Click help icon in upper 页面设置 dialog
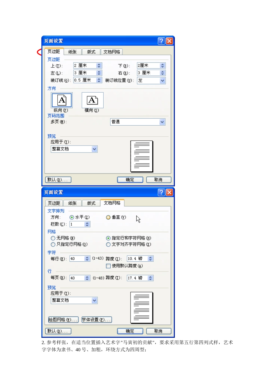Screen dimensions: 275x389 (161, 41)
